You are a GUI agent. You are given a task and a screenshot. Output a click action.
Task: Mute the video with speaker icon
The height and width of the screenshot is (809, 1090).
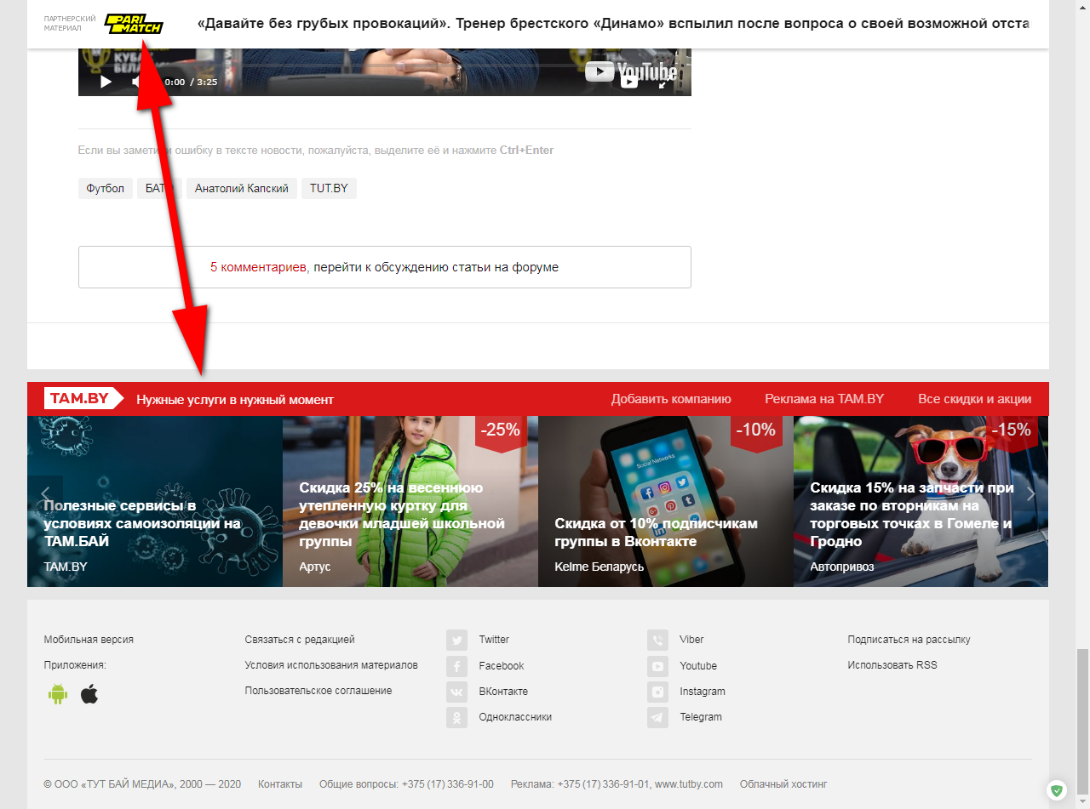(136, 82)
